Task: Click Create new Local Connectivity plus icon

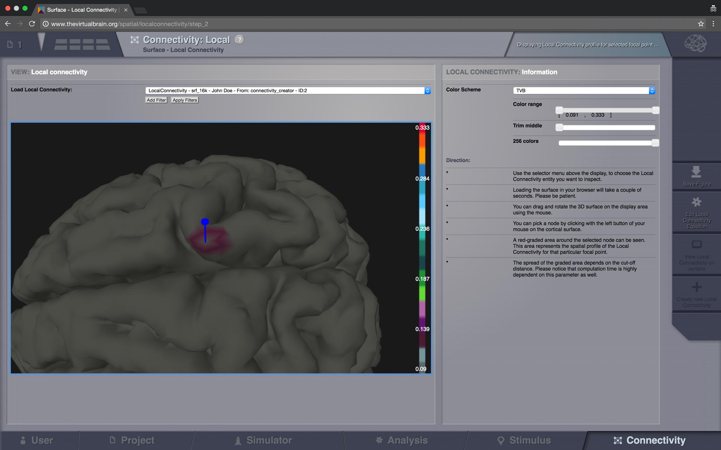Action: tap(696, 287)
